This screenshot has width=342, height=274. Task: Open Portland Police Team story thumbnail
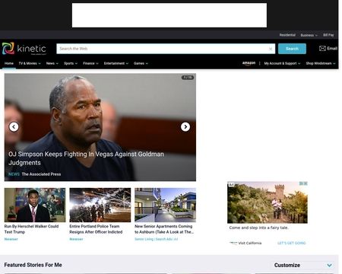100,205
